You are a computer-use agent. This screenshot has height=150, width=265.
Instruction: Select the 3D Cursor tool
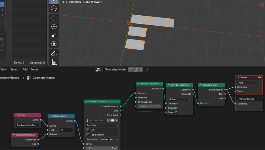point(54,8)
